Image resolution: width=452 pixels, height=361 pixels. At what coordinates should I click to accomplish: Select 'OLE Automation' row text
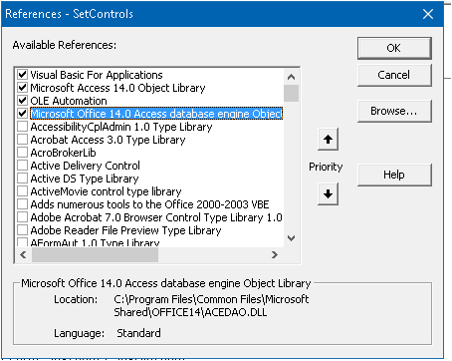(69, 101)
